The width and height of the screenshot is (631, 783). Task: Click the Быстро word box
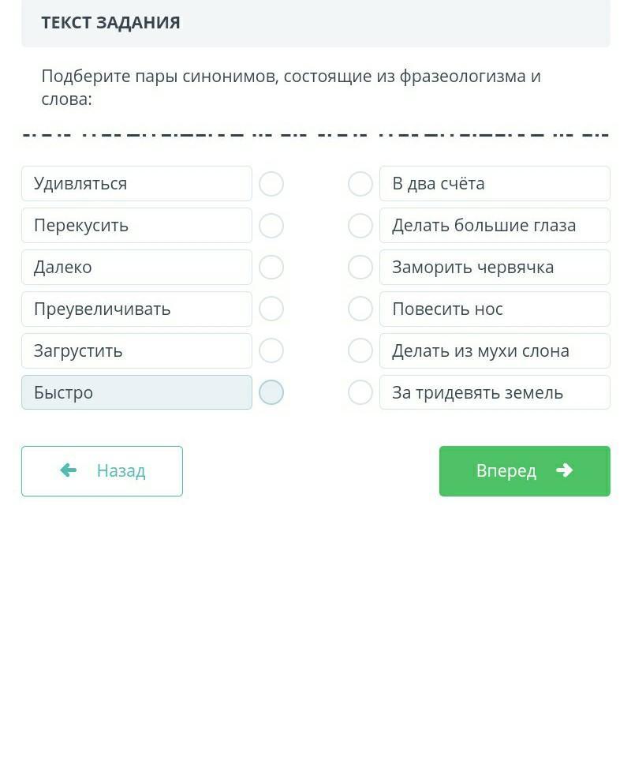coord(136,392)
